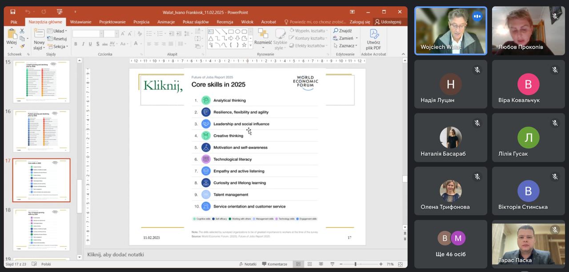Click the Znajdź search tool

(x=342, y=31)
